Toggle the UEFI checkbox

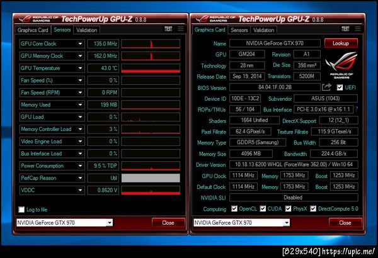[x=340, y=87]
